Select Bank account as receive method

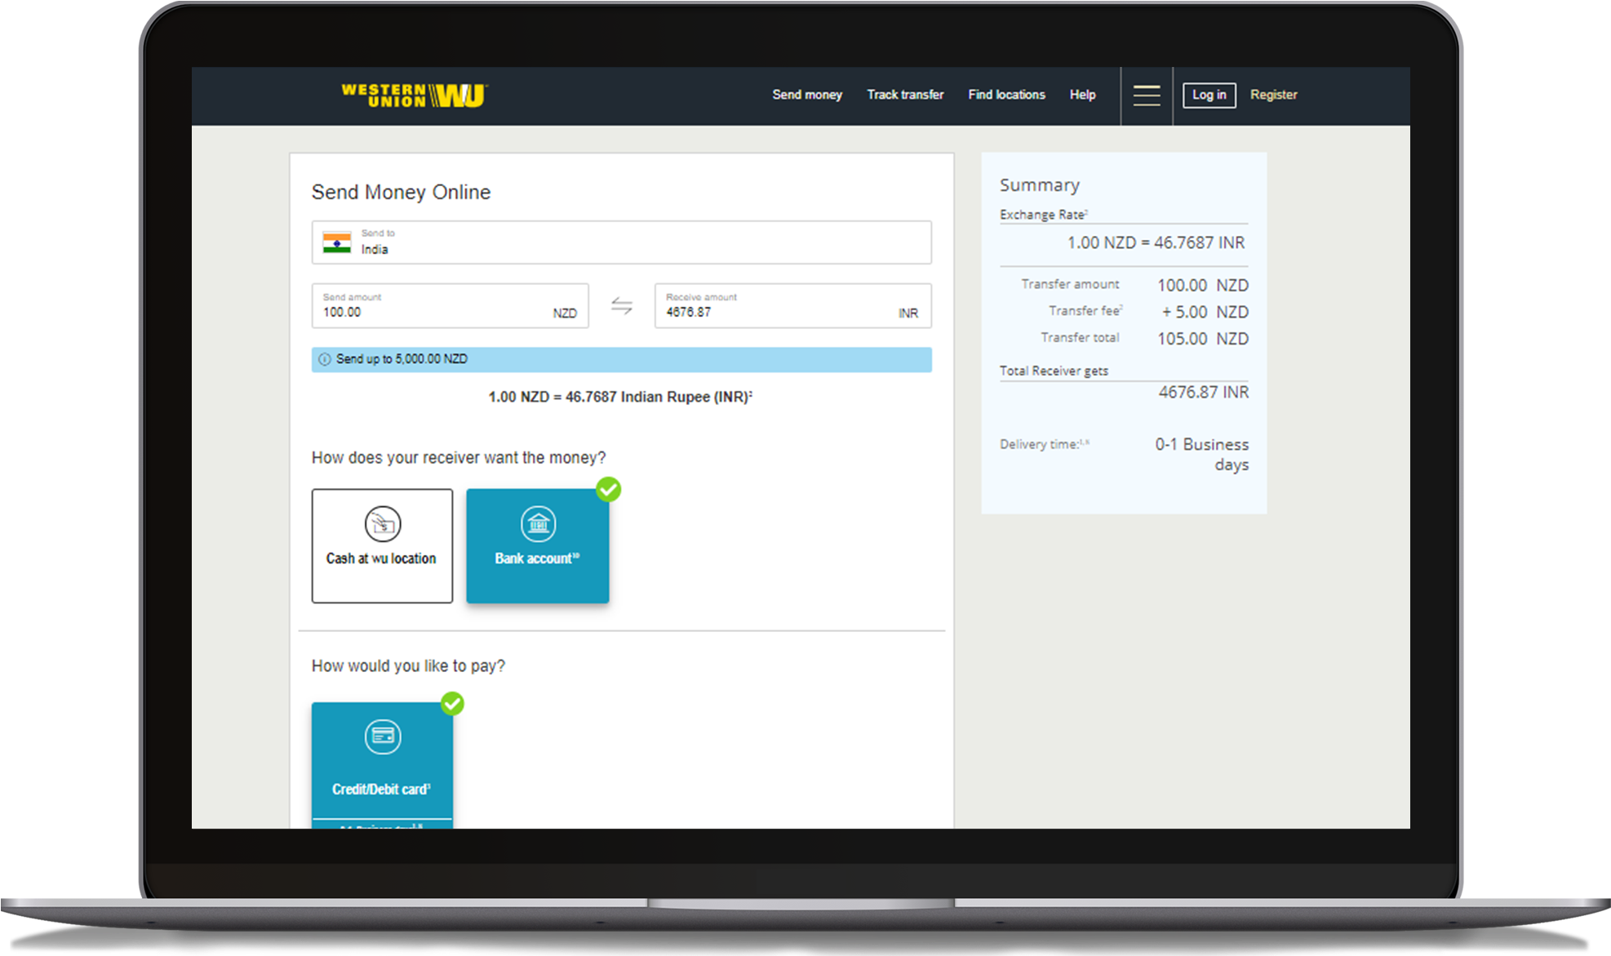click(538, 545)
